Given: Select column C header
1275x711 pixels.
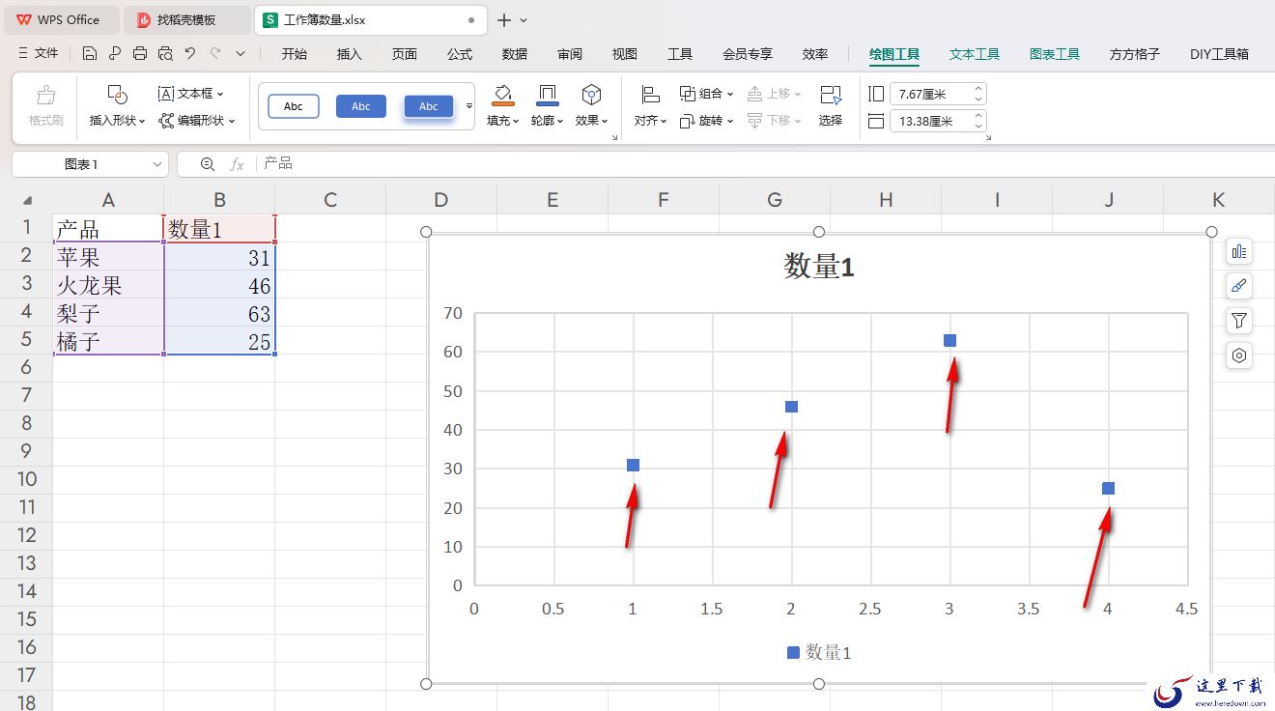Looking at the screenshot, I should coord(330,200).
